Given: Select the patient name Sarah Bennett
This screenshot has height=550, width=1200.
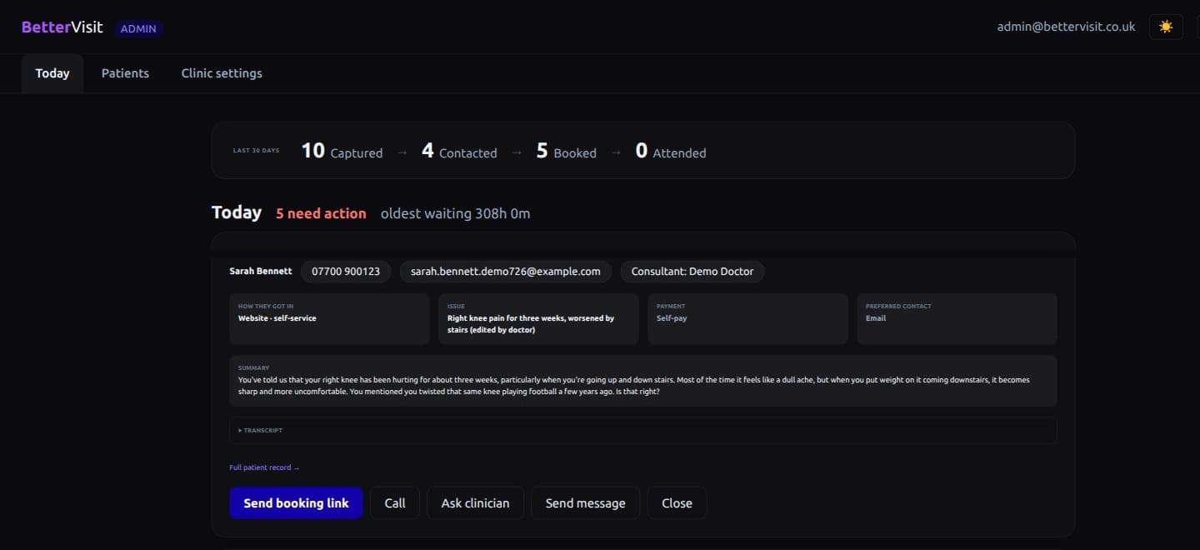Looking at the screenshot, I should tap(261, 272).
